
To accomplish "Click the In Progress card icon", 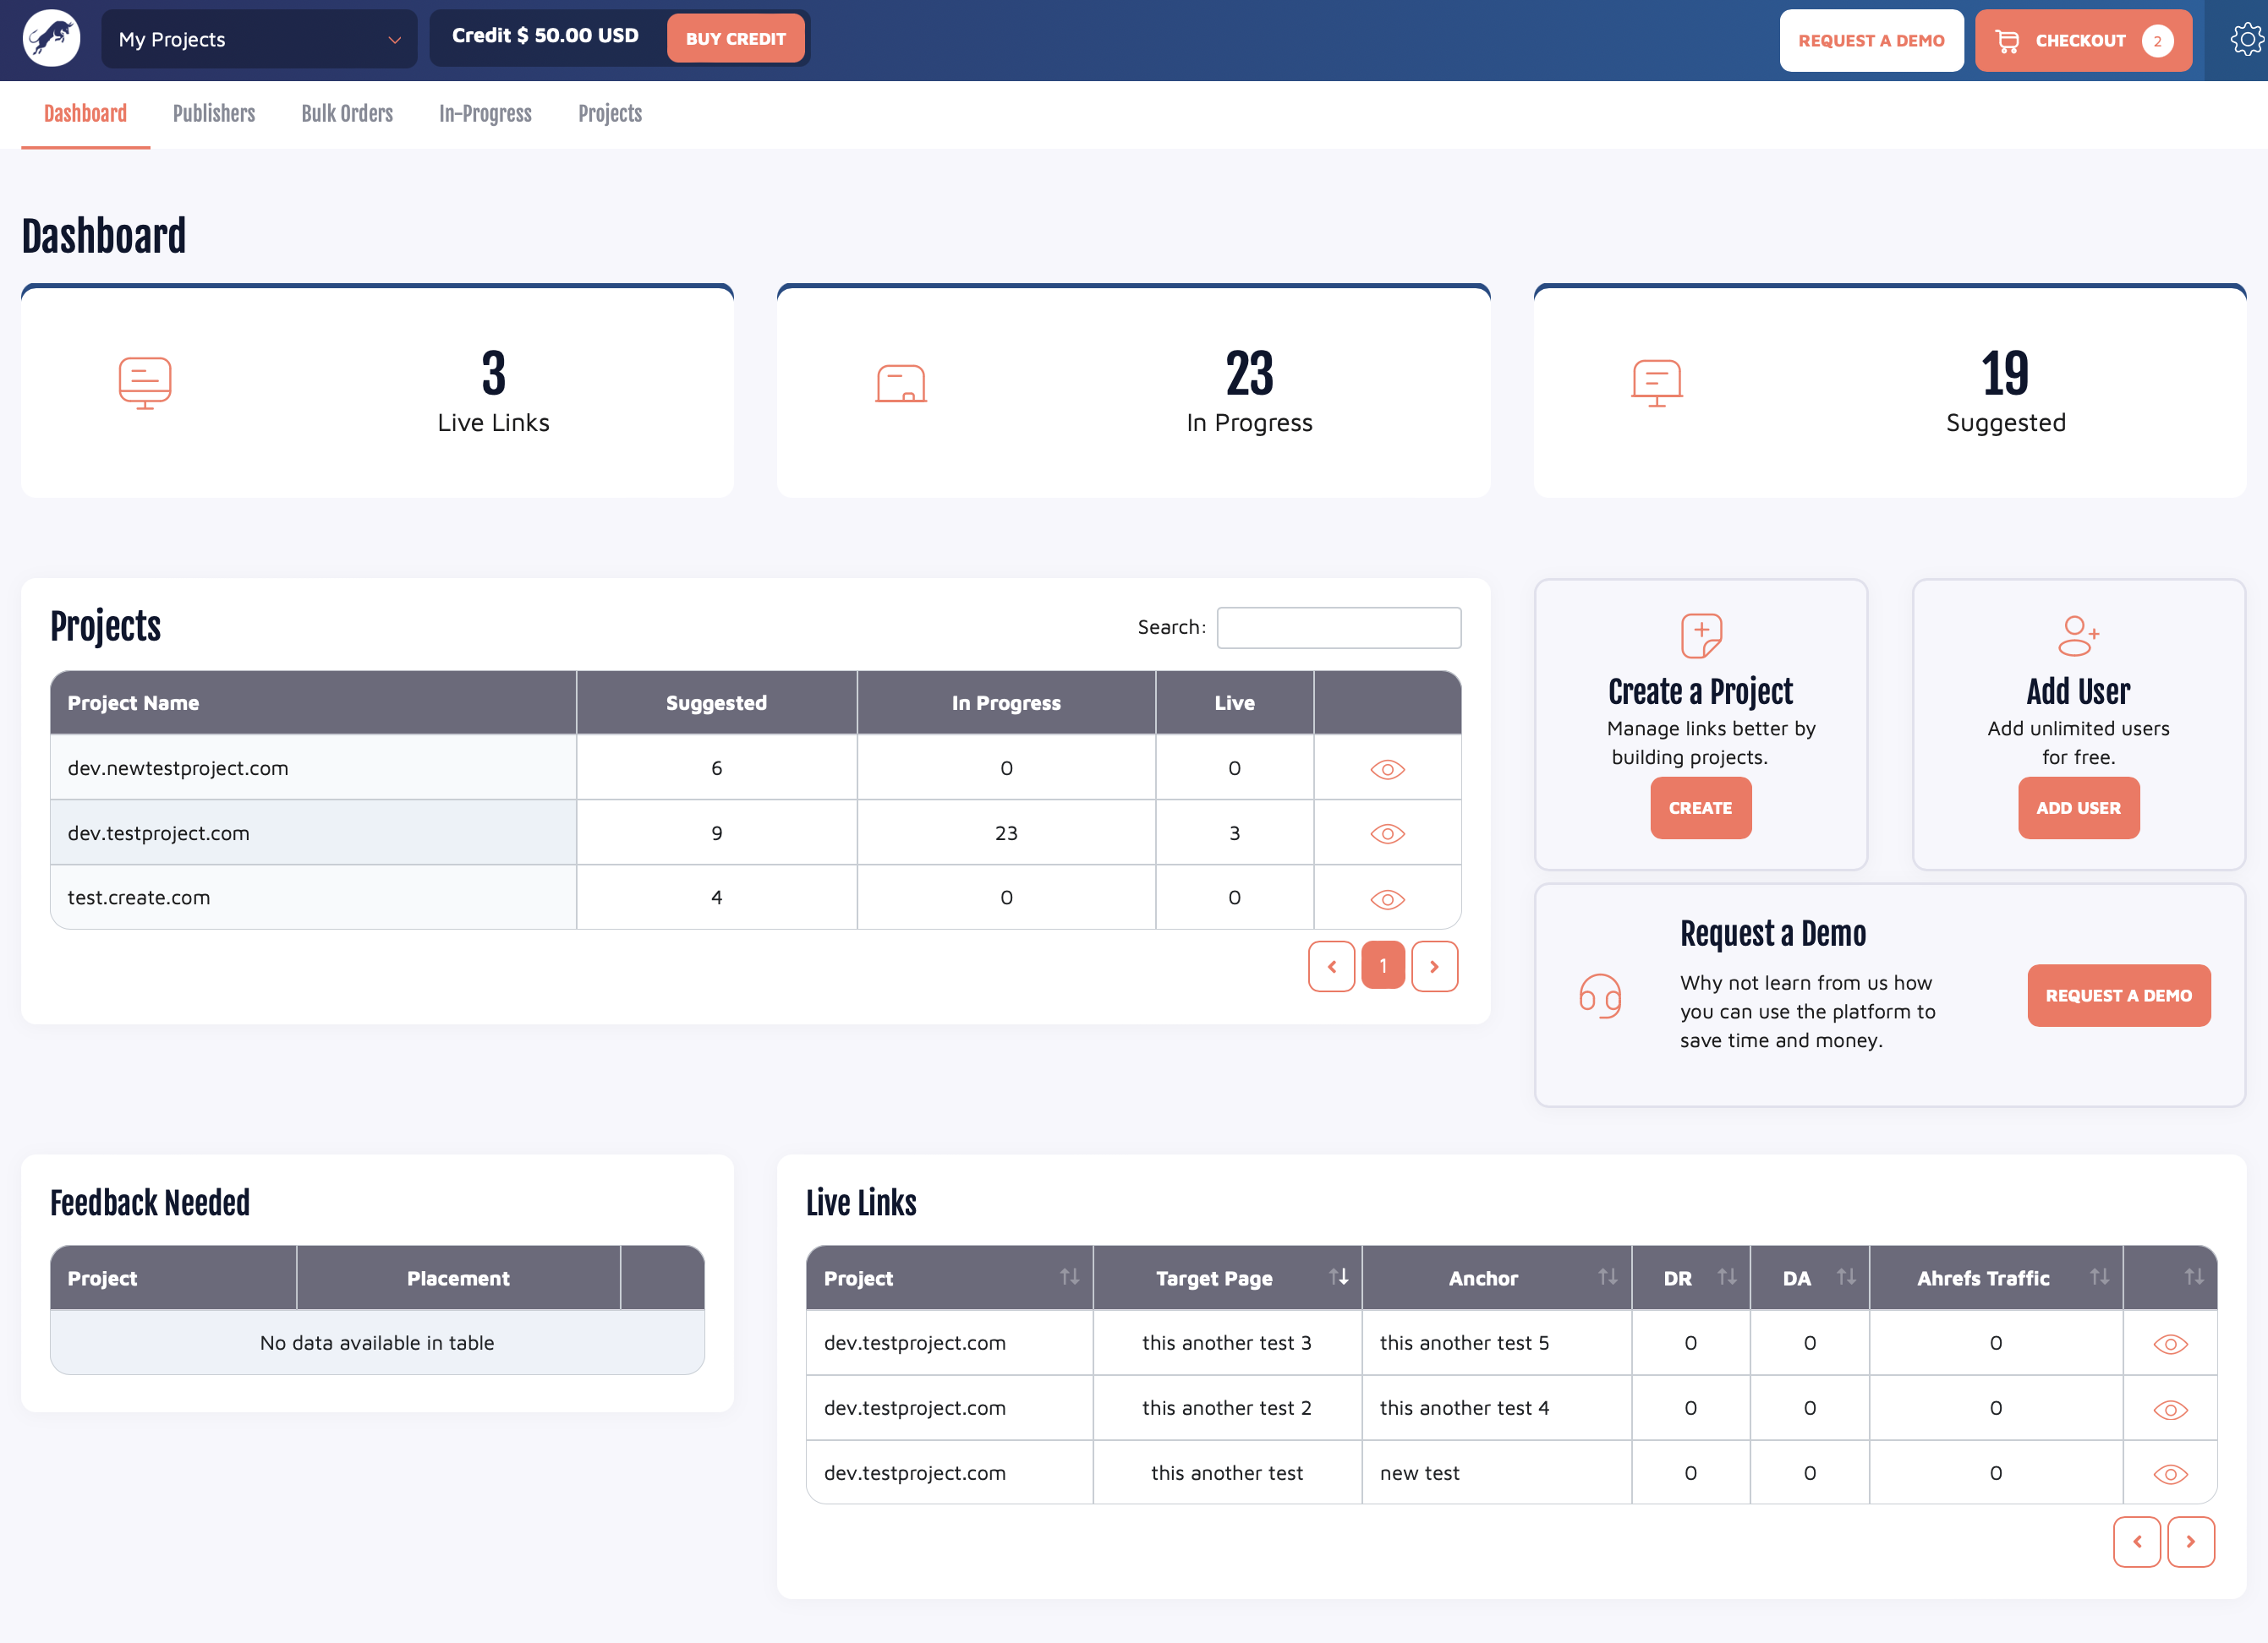I will 901,384.
